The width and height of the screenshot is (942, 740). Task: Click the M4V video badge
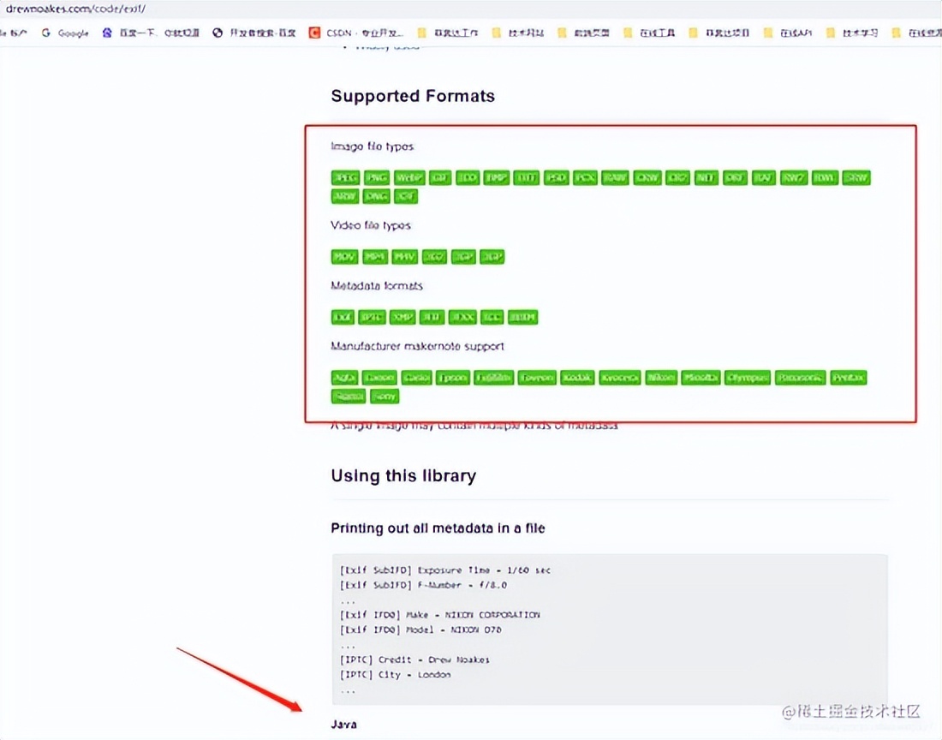[405, 257]
